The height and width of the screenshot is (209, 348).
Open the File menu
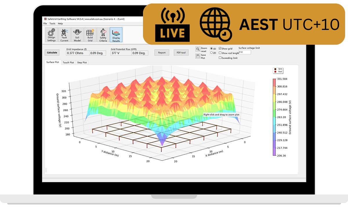(x=45, y=23)
